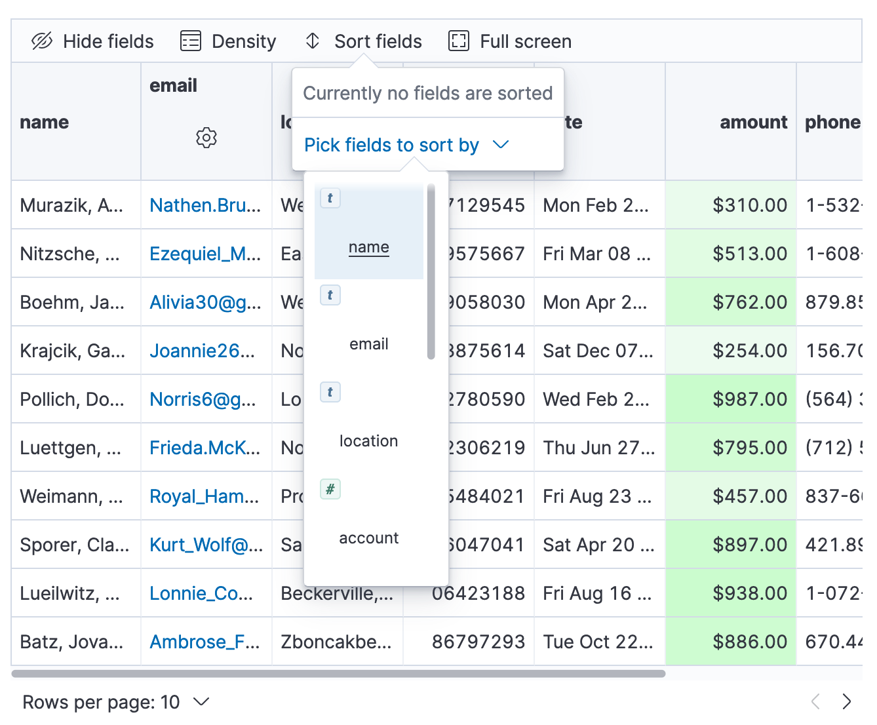Choose 'name' from the sort field list
Viewport: 877px width, 725px height.
pyautogui.click(x=368, y=247)
